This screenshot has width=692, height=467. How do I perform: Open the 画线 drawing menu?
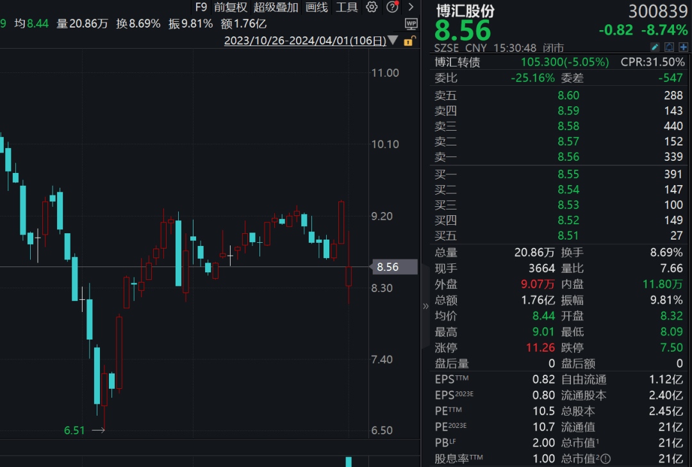click(317, 7)
